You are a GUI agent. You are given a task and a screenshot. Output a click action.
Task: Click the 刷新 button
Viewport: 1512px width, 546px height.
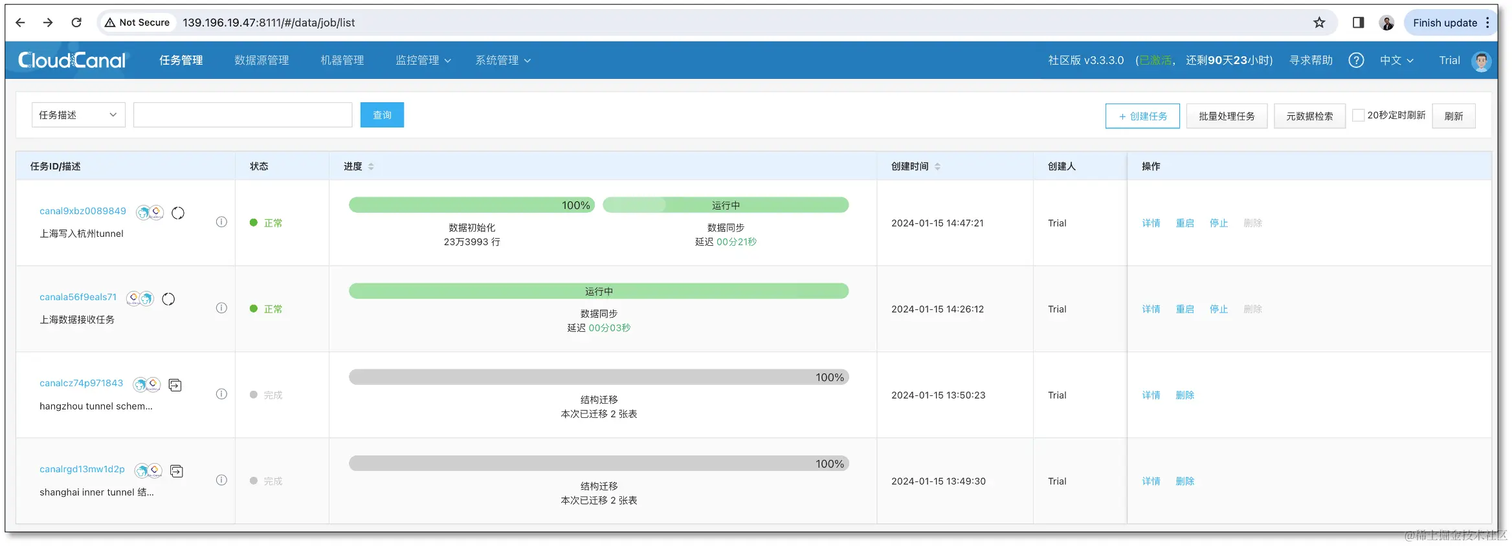pyautogui.click(x=1454, y=116)
